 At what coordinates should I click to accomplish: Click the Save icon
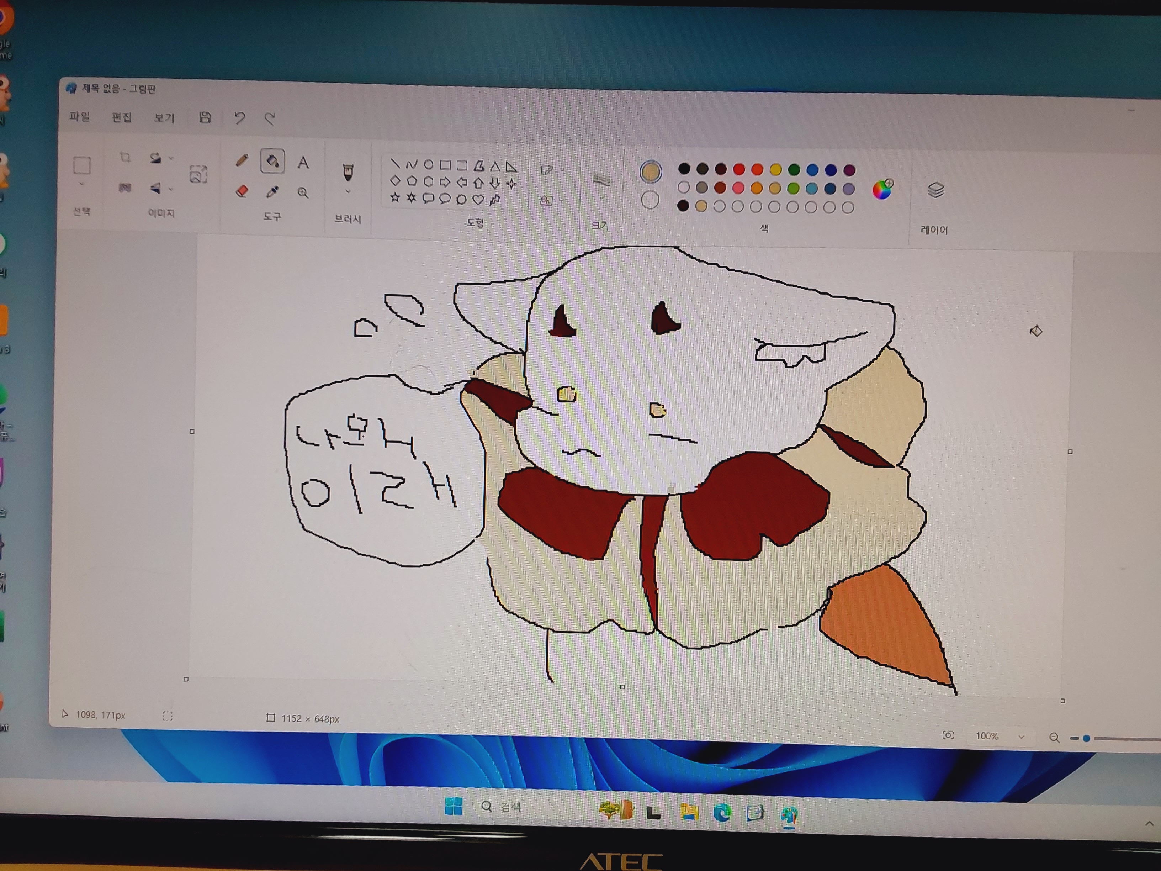click(x=205, y=117)
